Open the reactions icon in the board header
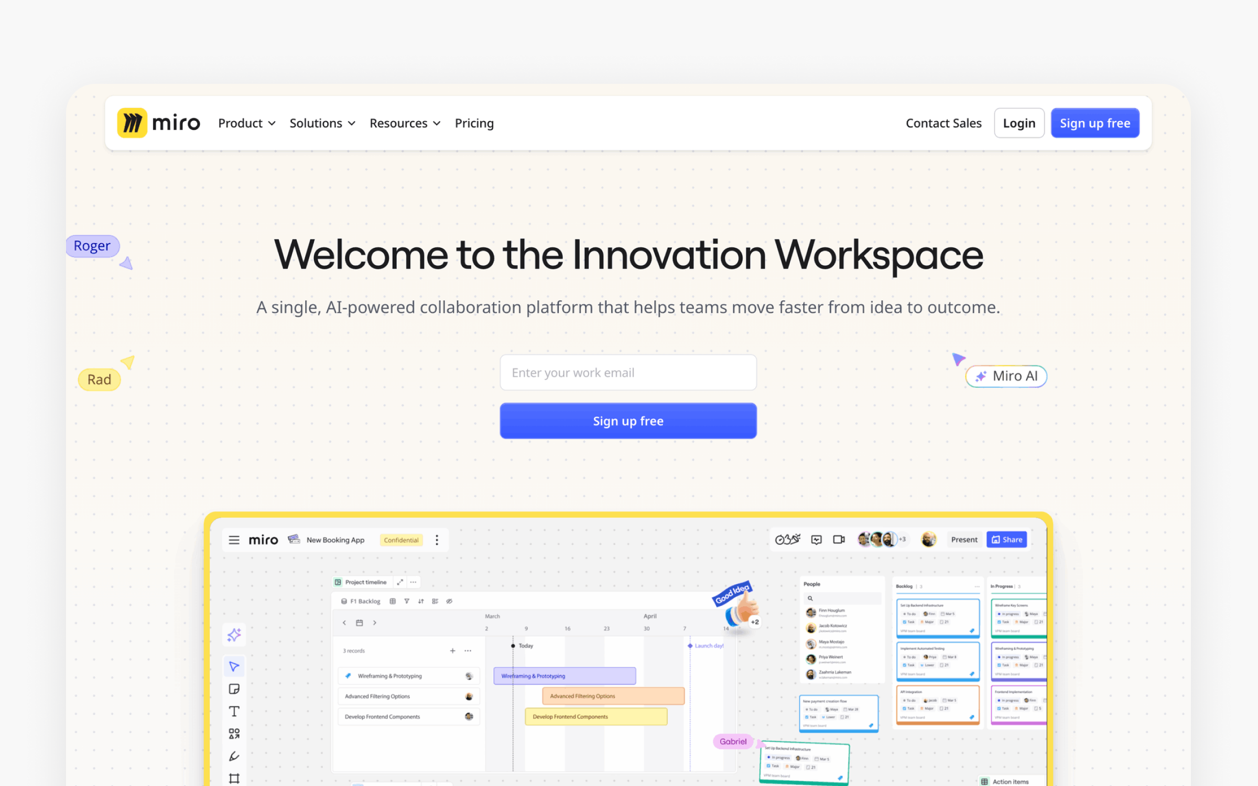 pyautogui.click(x=787, y=539)
